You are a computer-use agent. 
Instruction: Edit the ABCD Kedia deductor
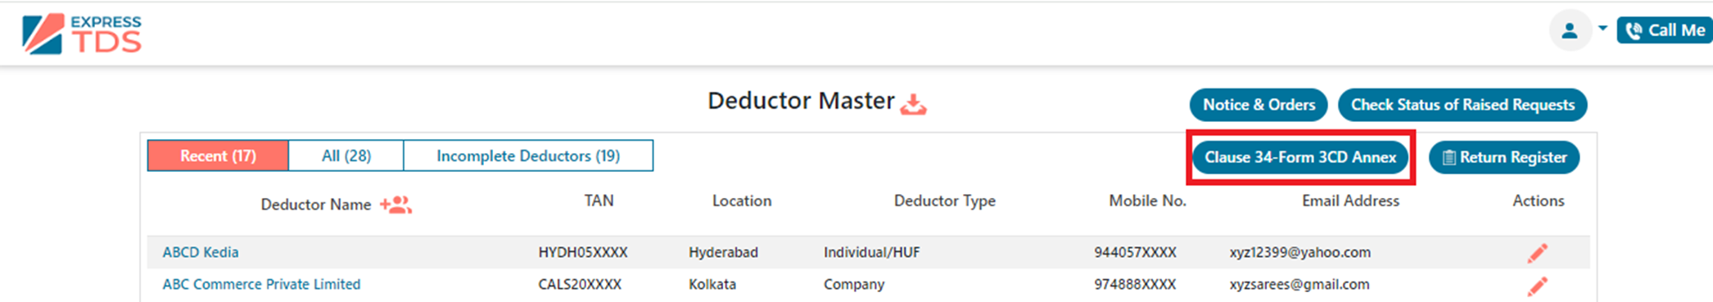(1537, 253)
